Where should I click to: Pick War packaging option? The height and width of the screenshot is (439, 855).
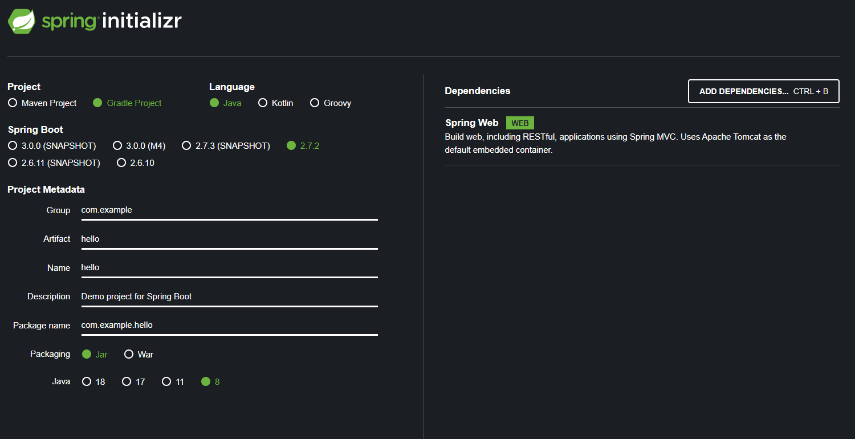pyautogui.click(x=139, y=355)
